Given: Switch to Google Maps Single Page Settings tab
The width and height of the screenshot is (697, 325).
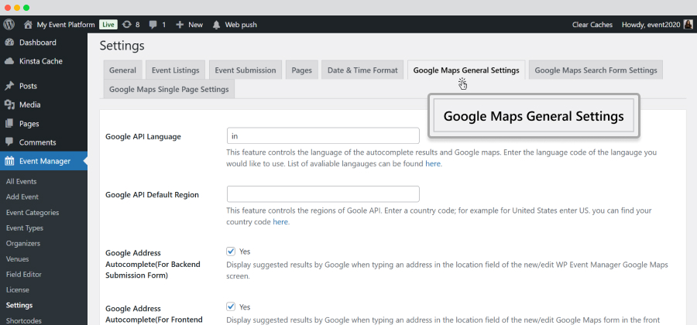Looking at the screenshot, I should coord(169,89).
